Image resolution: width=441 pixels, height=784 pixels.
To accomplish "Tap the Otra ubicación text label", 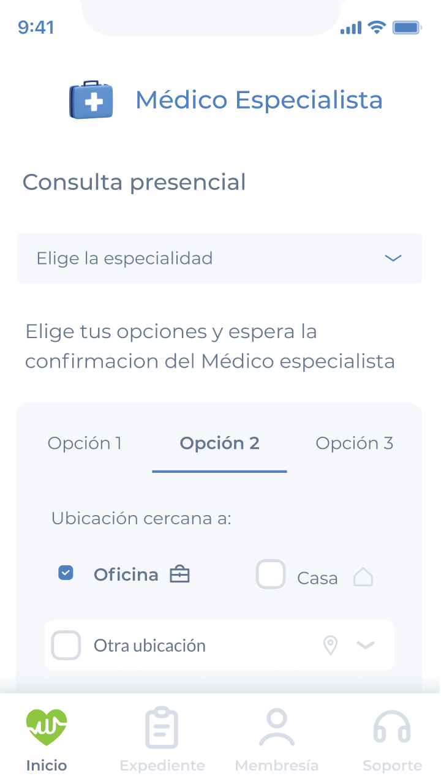I will click(x=149, y=646).
